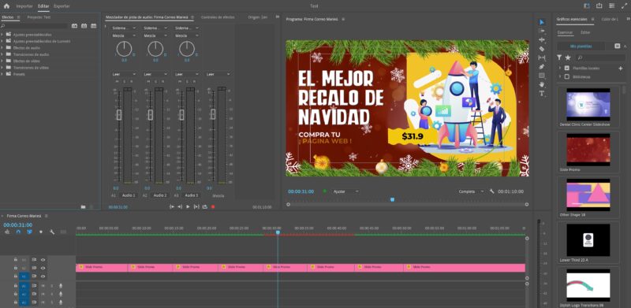Viewport: 631px width, 308px height.
Task: Enter full screen video mode icon
Action: click(624, 6)
